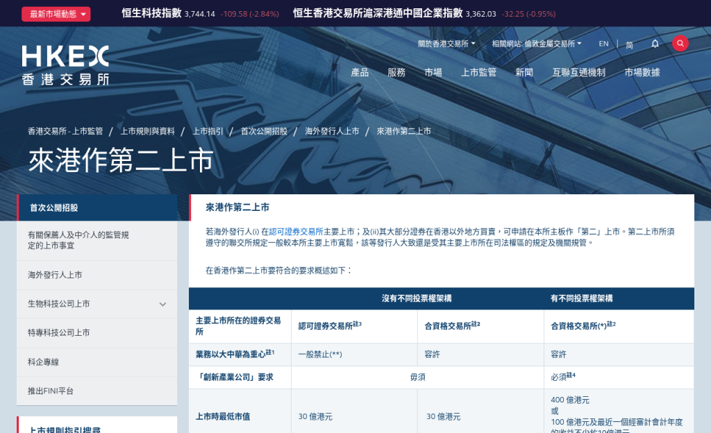Follow the 認可證券交易所 hyperlink in paragraph

click(x=296, y=232)
